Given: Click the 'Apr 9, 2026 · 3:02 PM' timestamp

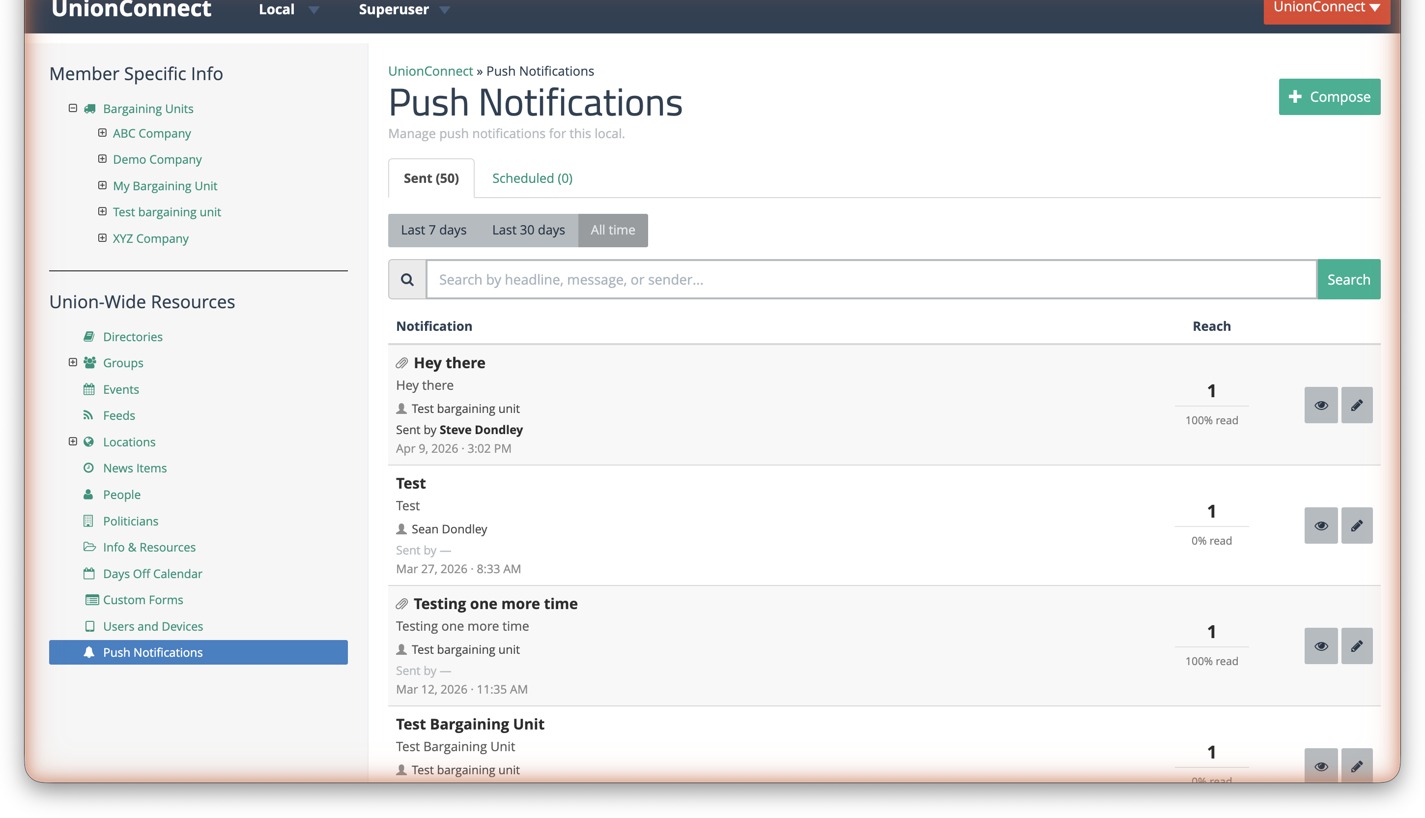Looking at the screenshot, I should (x=454, y=448).
